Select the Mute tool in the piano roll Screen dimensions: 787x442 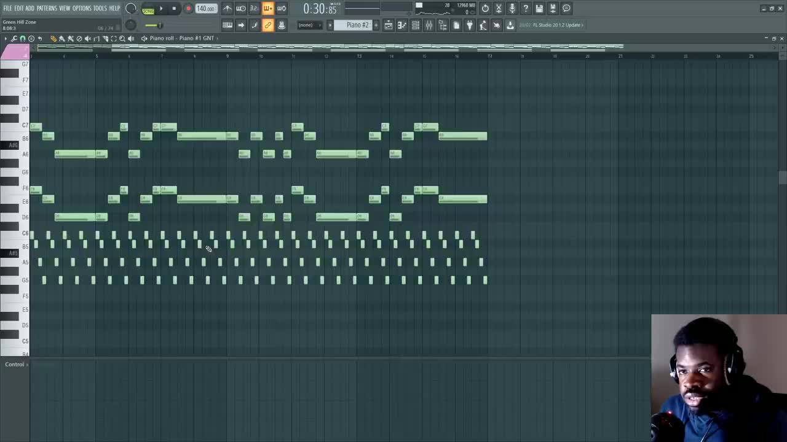coord(88,38)
